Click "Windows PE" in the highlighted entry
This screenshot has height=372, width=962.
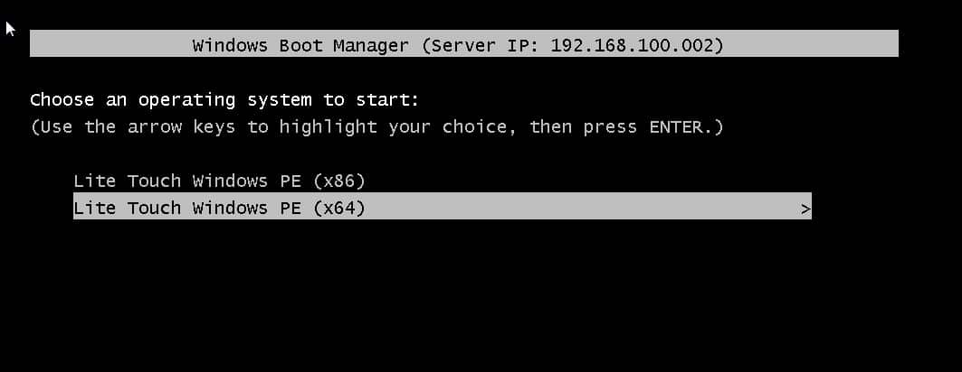(x=247, y=209)
